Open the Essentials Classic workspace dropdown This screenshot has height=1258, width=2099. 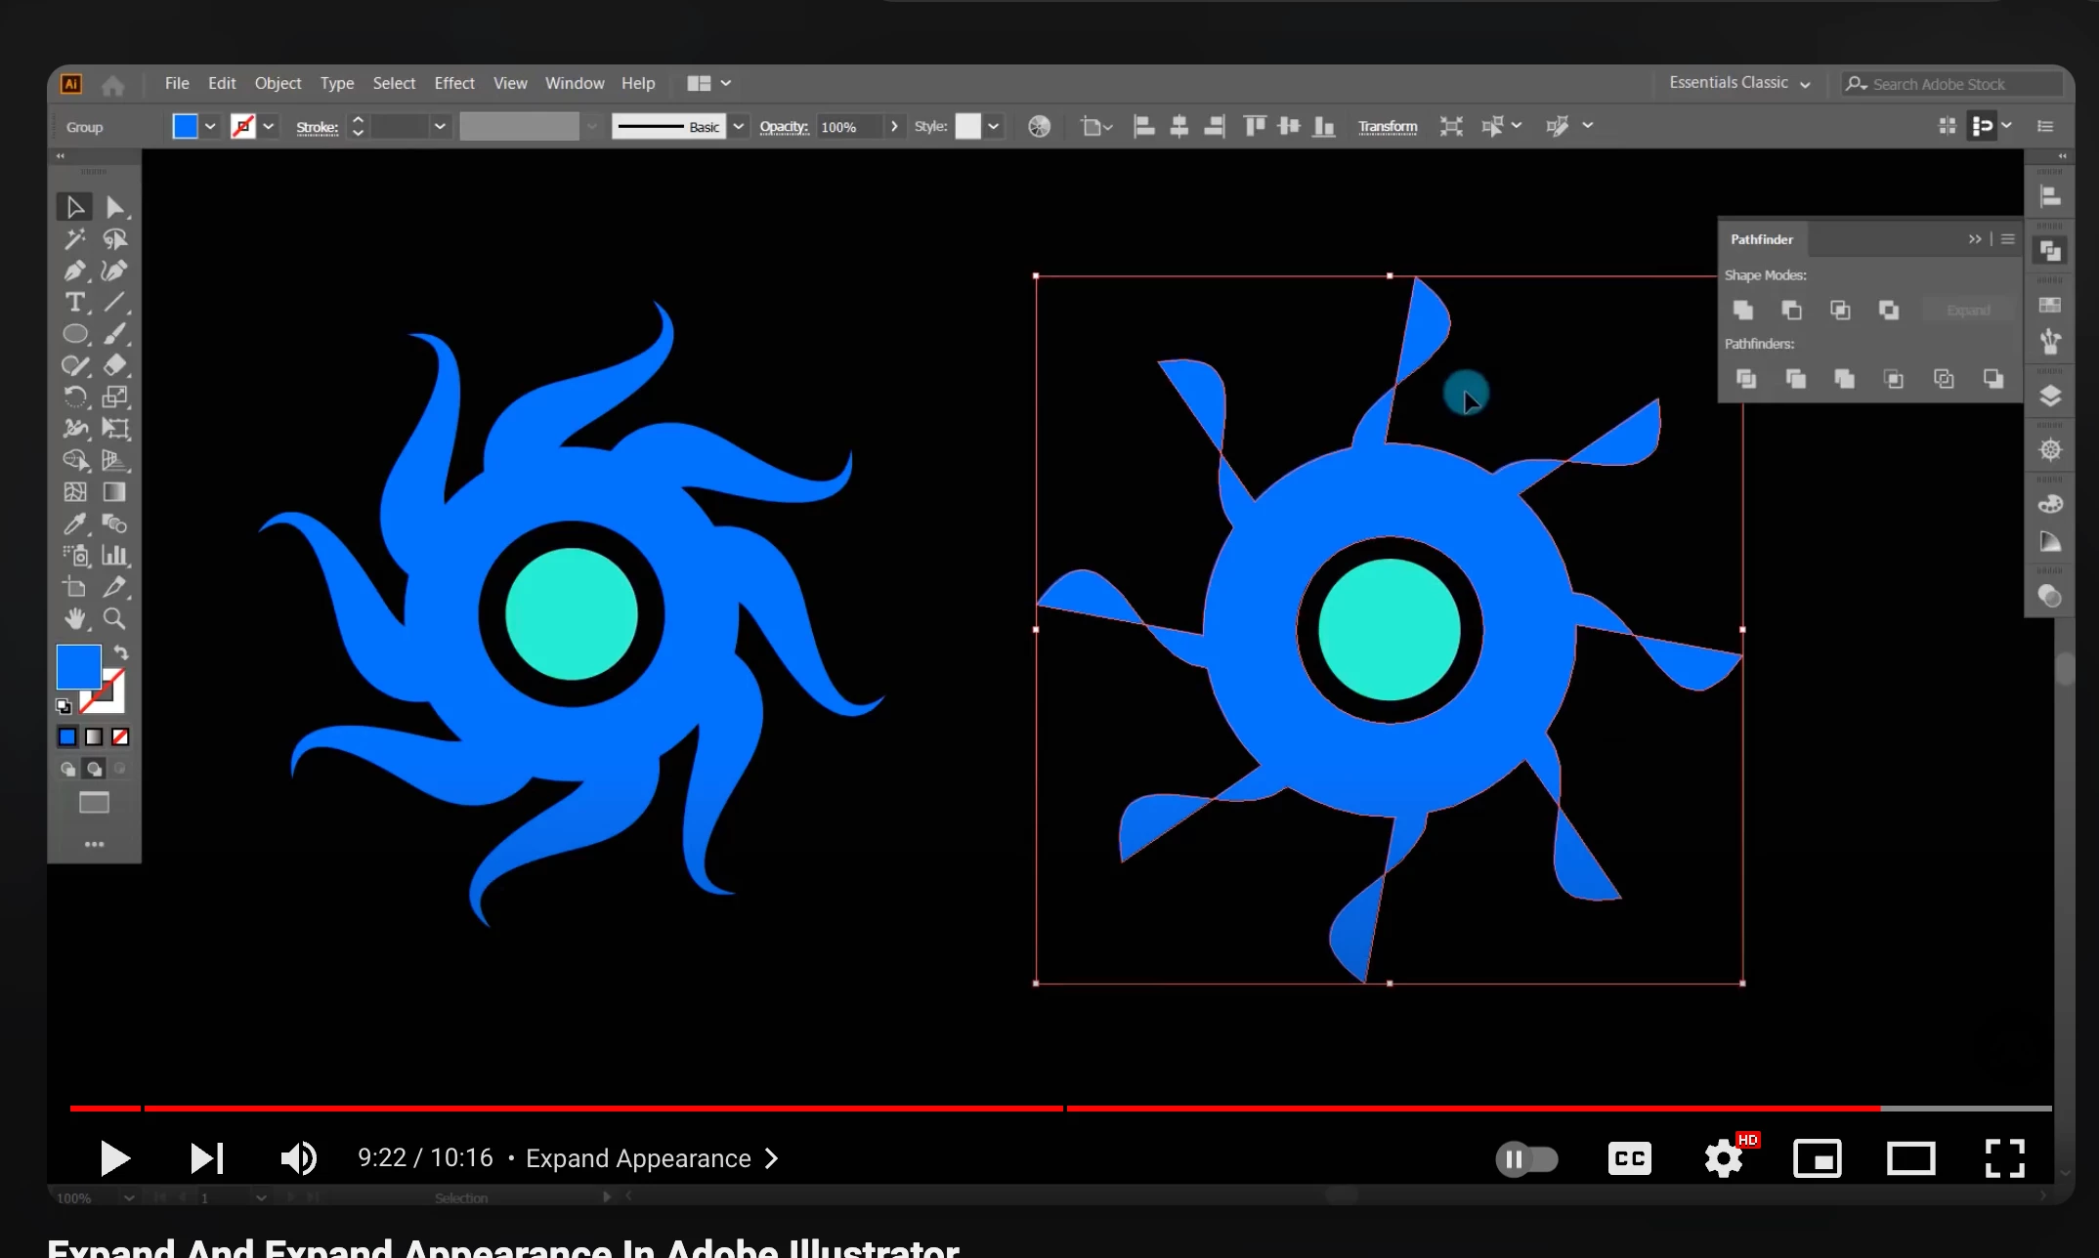point(1739,83)
